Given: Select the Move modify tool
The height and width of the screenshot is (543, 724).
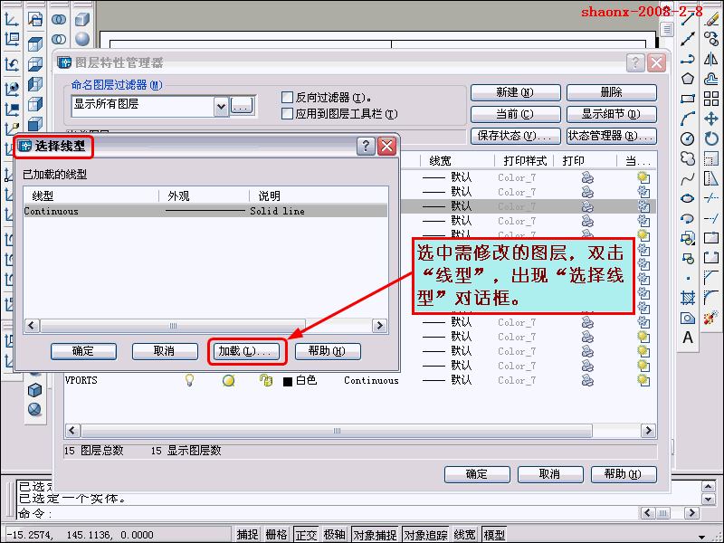Looking at the screenshot, I should click(x=711, y=119).
